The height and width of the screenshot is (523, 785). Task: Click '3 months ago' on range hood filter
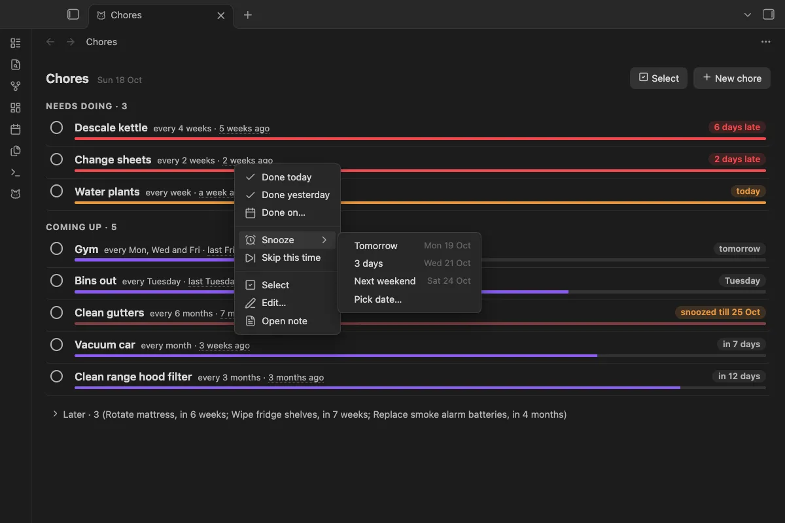(296, 377)
